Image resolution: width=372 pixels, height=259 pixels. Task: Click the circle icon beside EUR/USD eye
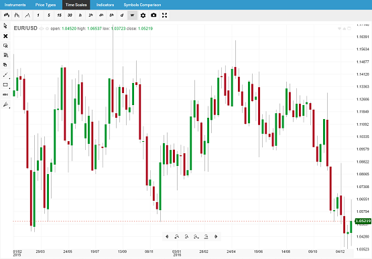[x=47, y=29]
